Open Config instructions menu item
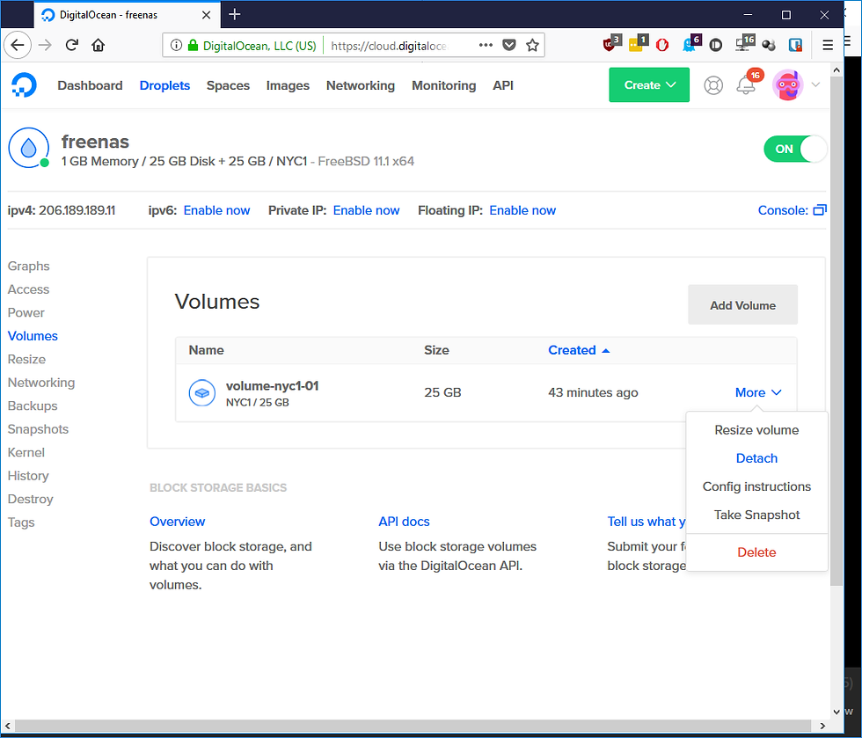This screenshot has height=738, width=862. (756, 486)
